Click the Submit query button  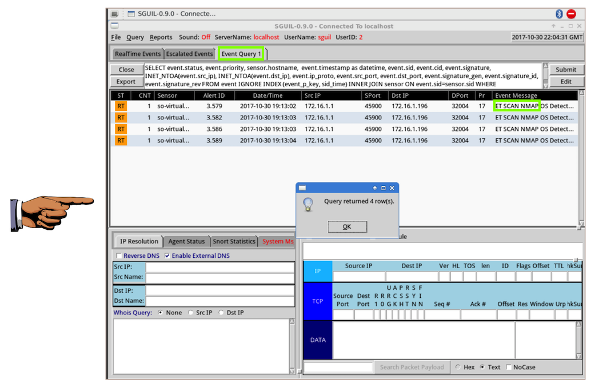pyautogui.click(x=566, y=70)
